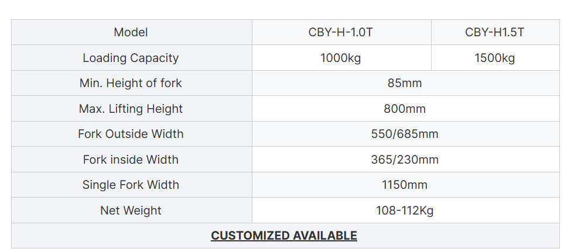Select the Fork Outside Width label
Image resolution: width=564 pixels, height=249 pixels.
pos(132,134)
